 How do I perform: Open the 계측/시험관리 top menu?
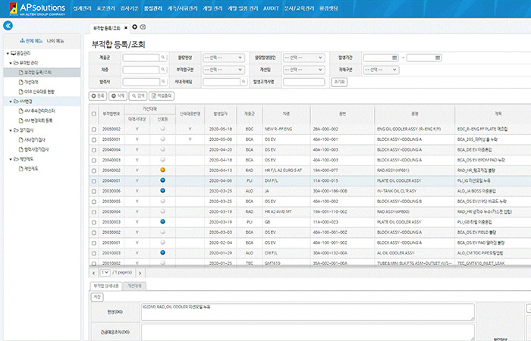pyautogui.click(x=182, y=8)
